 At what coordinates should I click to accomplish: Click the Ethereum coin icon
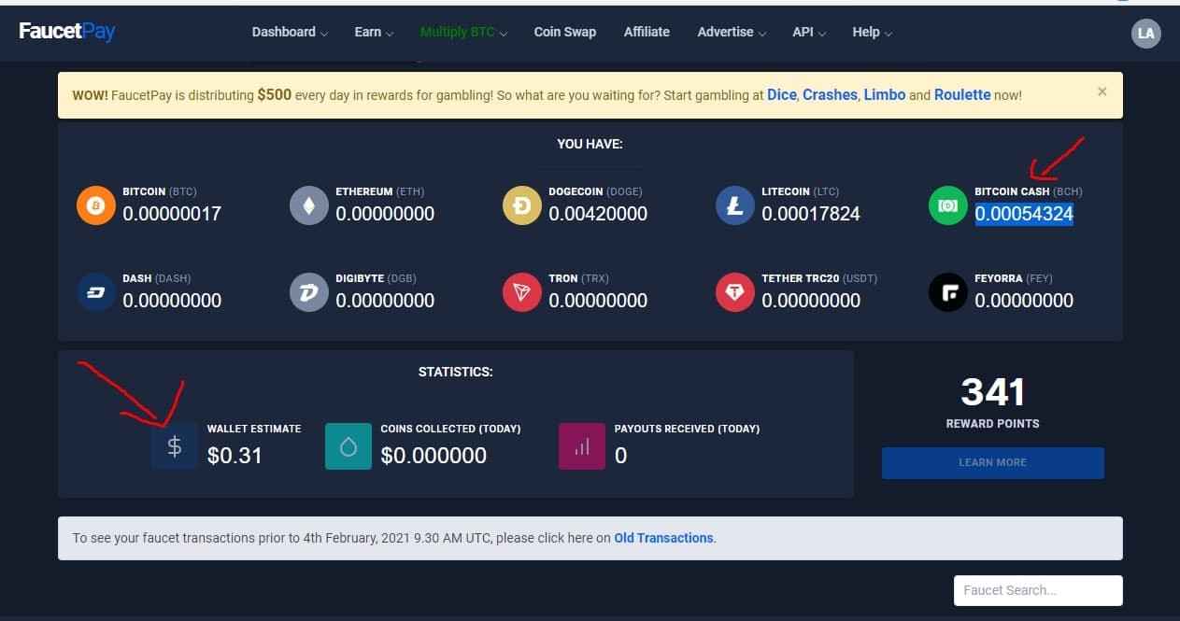point(308,205)
